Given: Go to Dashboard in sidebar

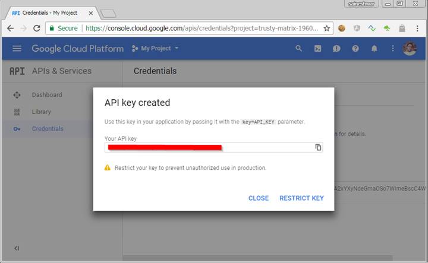Looking at the screenshot, I should [47, 95].
